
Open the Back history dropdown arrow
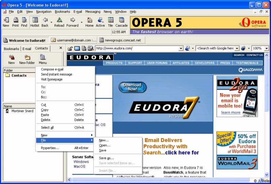pyautogui.click(x=51, y=22)
